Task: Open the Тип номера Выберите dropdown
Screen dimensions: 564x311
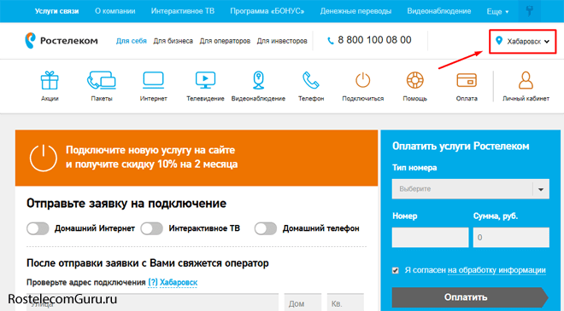Action: [471, 188]
